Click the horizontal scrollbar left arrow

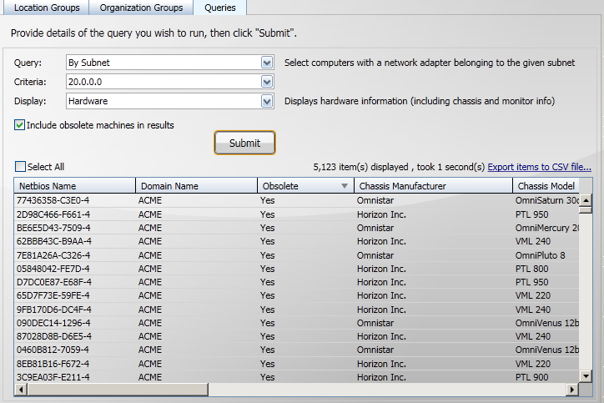(19, 390)
